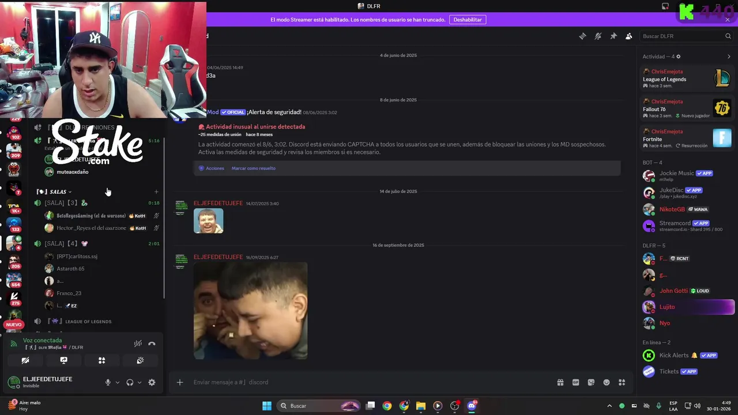Start an activity from voice panel
The width and height of the screenshot is (738, 415).
pos(101,360)
